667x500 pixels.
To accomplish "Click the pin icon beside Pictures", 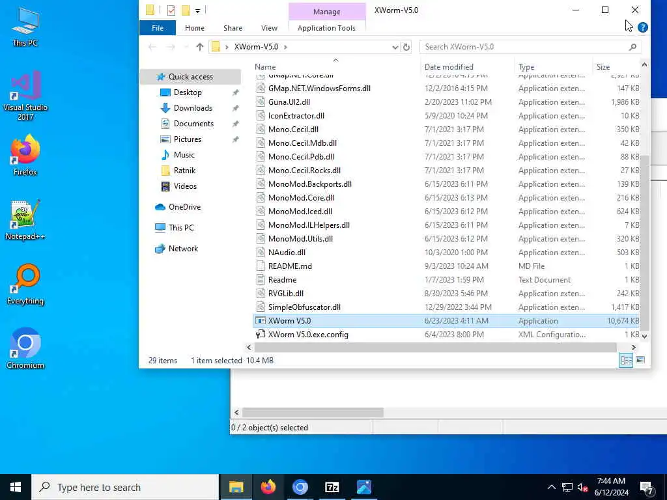I will coord(235,139).
